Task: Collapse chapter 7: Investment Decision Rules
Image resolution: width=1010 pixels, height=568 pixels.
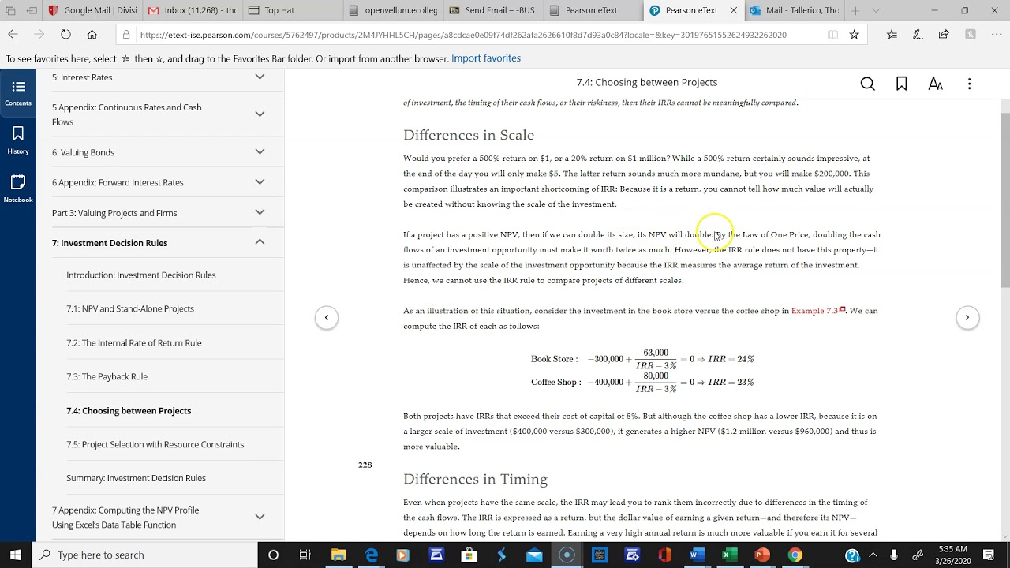Action: point(260,242)
